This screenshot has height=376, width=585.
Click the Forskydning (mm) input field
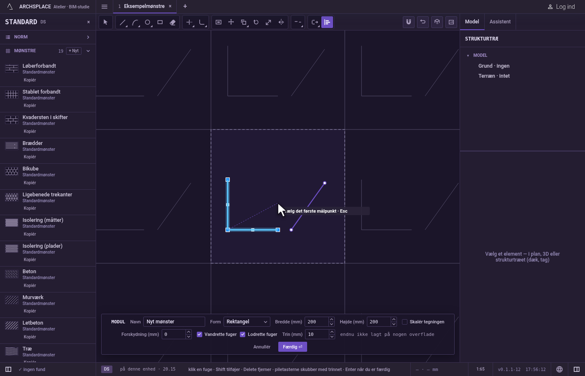click(x=174, y=334)
